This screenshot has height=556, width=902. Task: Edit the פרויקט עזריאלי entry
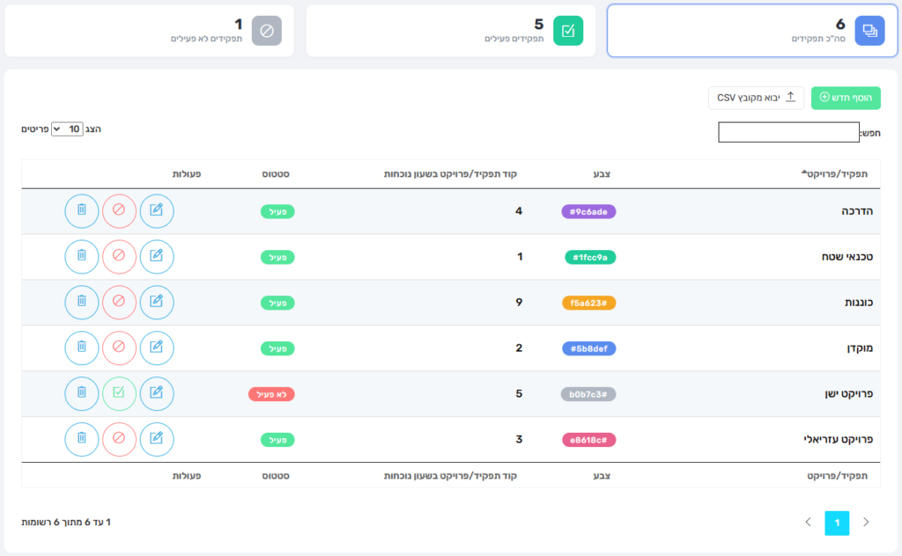157,439
